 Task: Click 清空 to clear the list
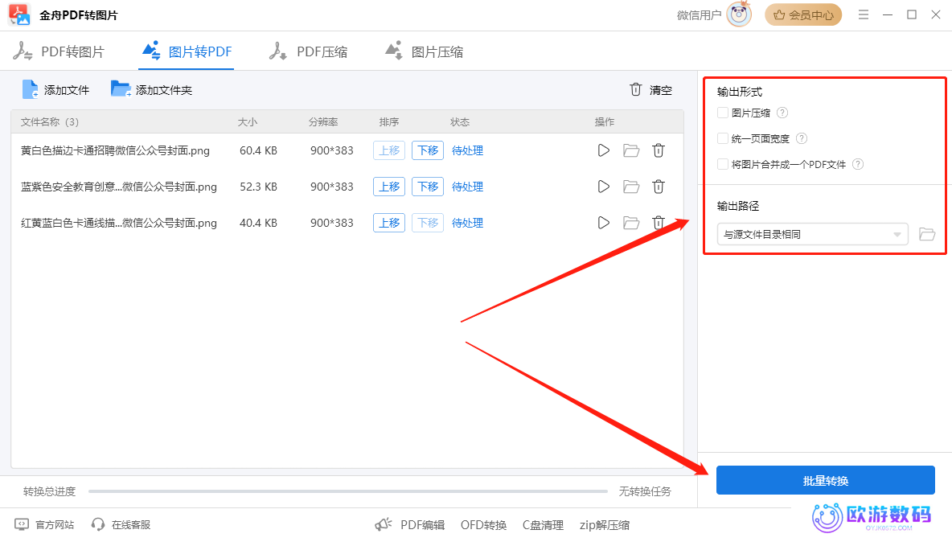661,91
